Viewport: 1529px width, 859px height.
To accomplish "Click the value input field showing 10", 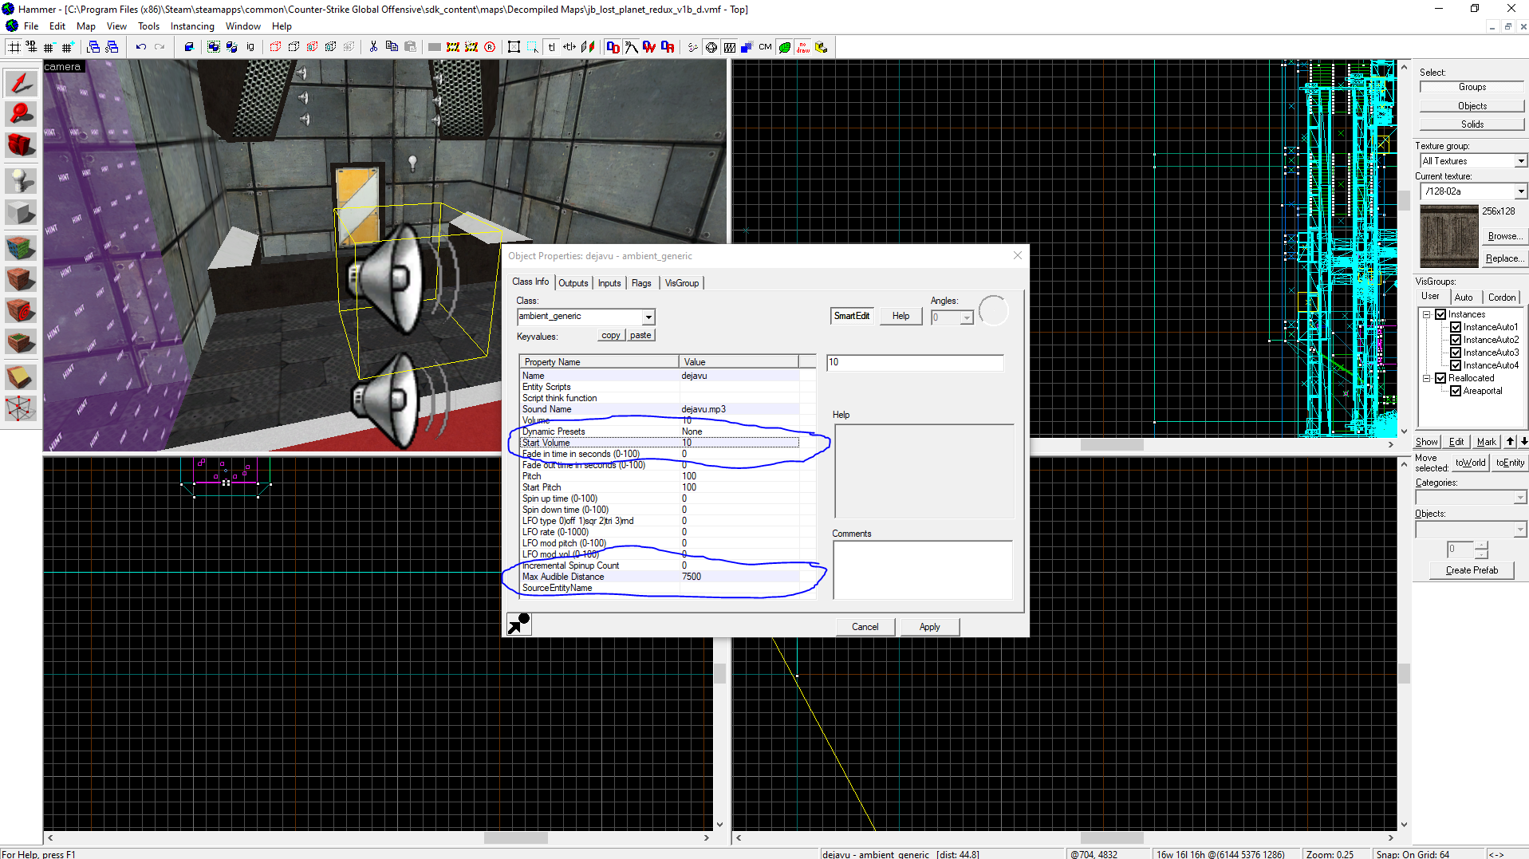I will (915, 362).
